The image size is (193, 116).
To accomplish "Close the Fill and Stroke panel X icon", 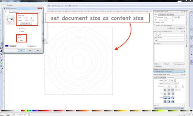I will coord(184,74).
